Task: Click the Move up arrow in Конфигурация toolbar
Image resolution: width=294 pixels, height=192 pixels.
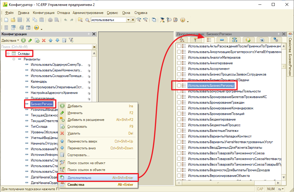Action: pyautogui.click(x=51, y=40)
